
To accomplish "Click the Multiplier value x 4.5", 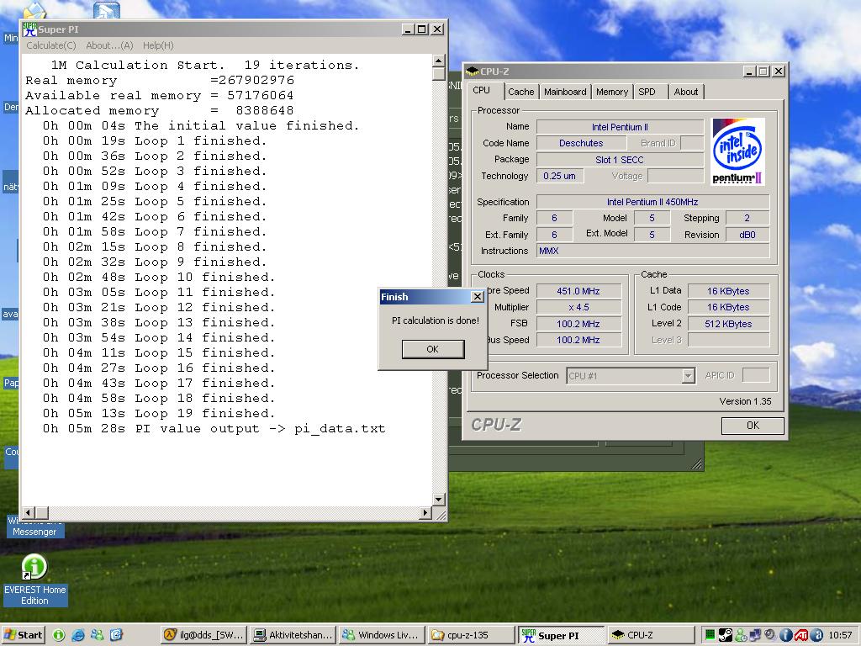I will (x=578, y=307).
